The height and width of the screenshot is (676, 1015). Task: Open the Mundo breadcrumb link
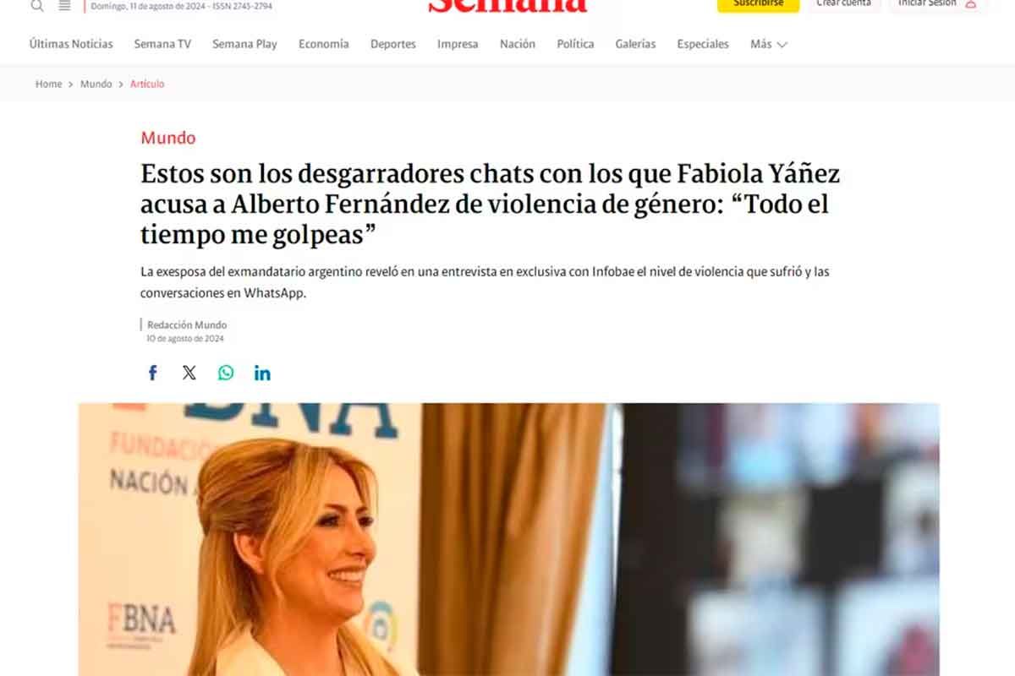click(x=96, y=84)
